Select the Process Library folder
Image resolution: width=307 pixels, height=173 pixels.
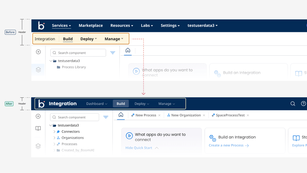[x=74, y=67]
